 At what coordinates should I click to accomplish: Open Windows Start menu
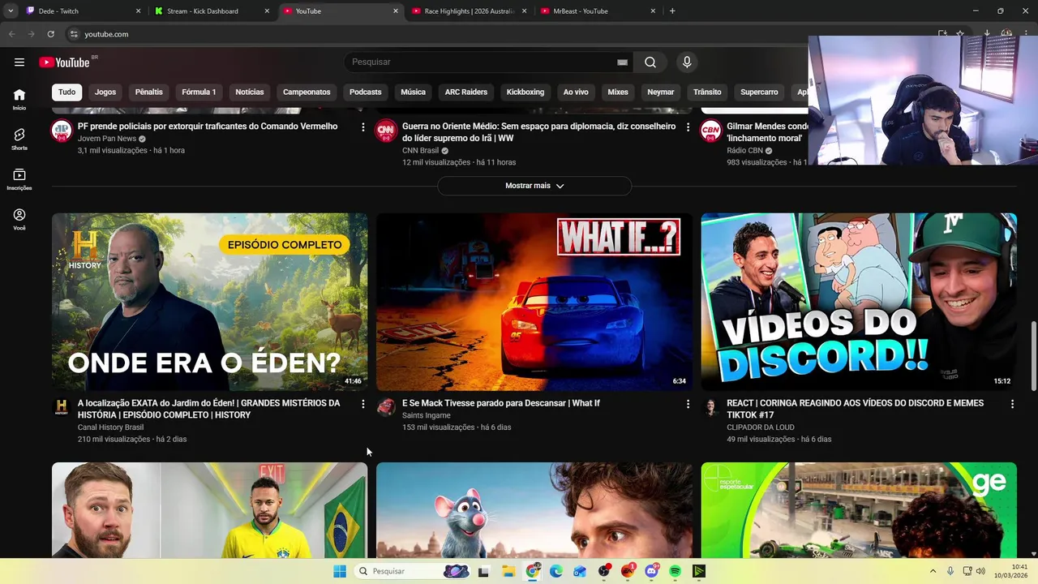[x=339, y=572]
